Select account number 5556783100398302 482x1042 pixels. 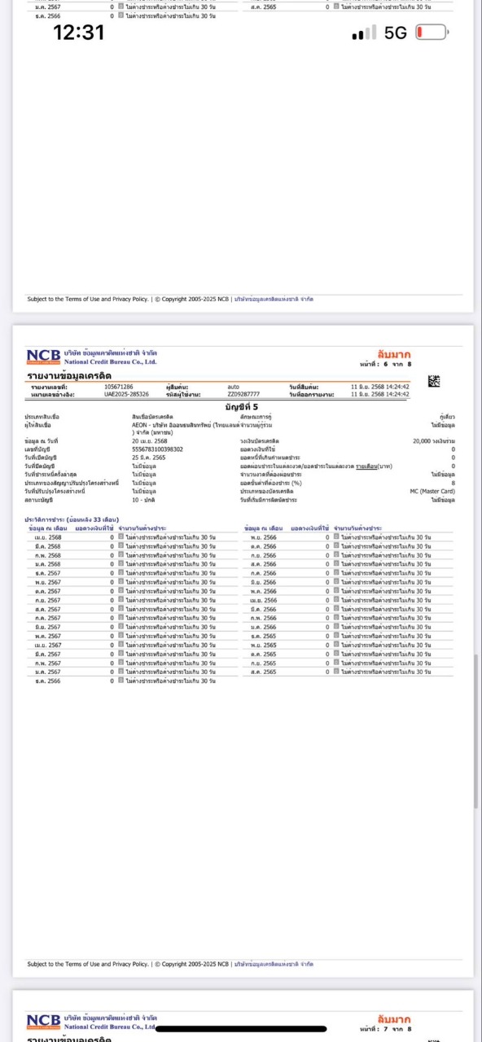point(157,449)
